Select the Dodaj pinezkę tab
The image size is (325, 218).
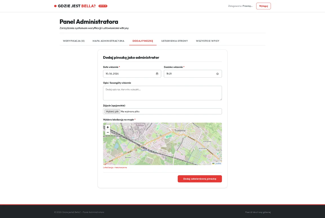pyautogui.click(x=143, y=41)
